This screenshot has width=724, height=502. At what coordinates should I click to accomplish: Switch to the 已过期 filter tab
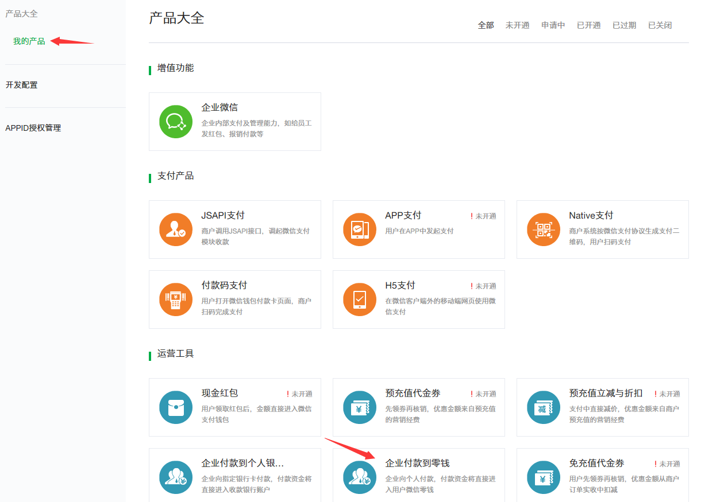tap(625, 25)
